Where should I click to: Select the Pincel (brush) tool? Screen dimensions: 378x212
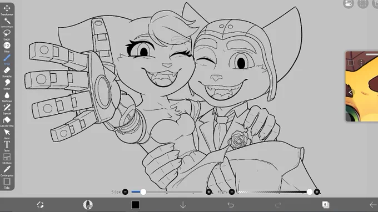7,59
